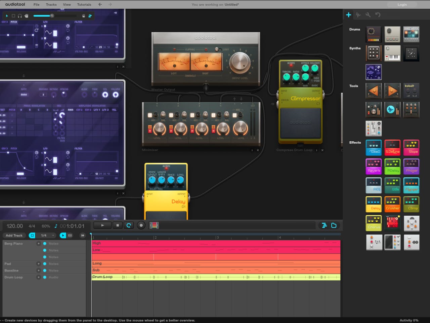Click the drum machine icon under Drums
The height and width of the screenshot is (323, 430).
374,34
